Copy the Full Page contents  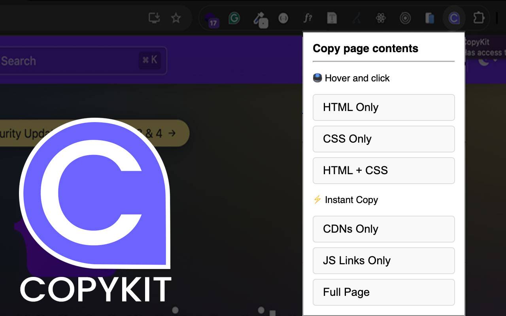pyautogui.click(x=383, y=292)
